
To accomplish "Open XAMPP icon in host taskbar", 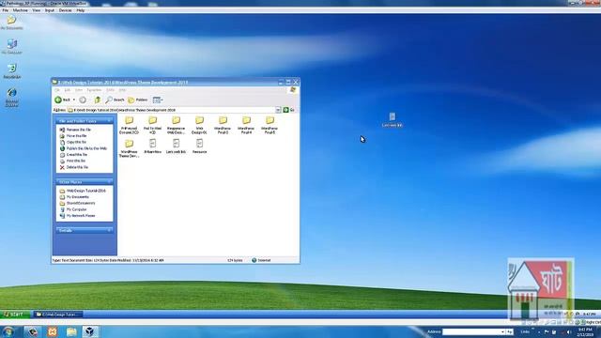I will click(x=53, y=331).
